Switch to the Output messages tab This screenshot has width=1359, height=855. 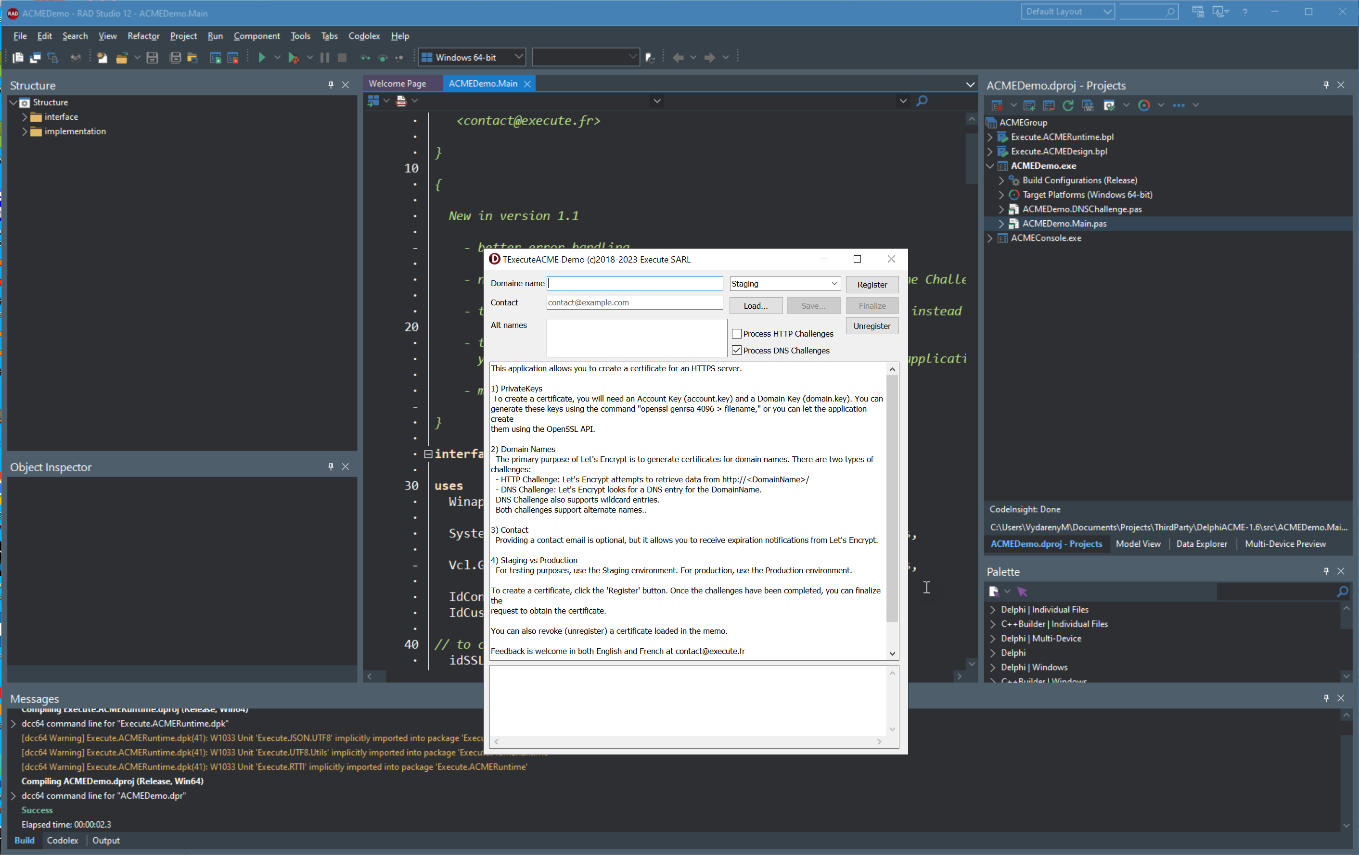tap(106, 841)
